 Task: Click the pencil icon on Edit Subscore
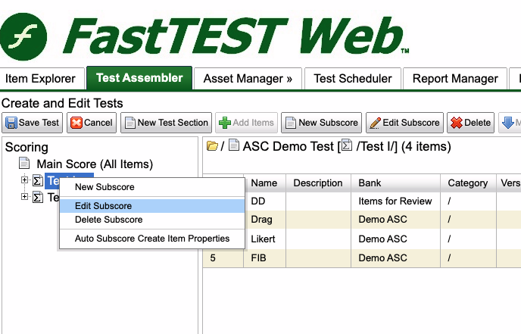click(x=376, y=123)
